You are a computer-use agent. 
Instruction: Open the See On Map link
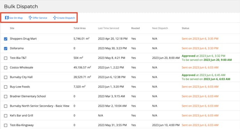[x=16, y=18]
